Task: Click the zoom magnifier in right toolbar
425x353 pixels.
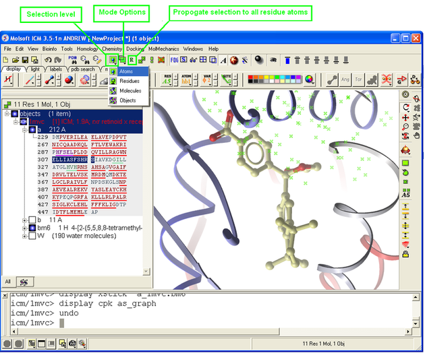Action: pos(405,127)
